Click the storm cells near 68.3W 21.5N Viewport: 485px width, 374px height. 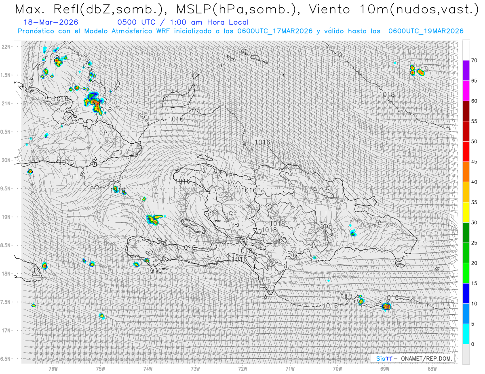point(417,71)
